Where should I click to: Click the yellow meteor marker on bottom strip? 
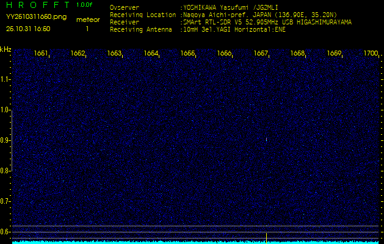pos(266,237)
